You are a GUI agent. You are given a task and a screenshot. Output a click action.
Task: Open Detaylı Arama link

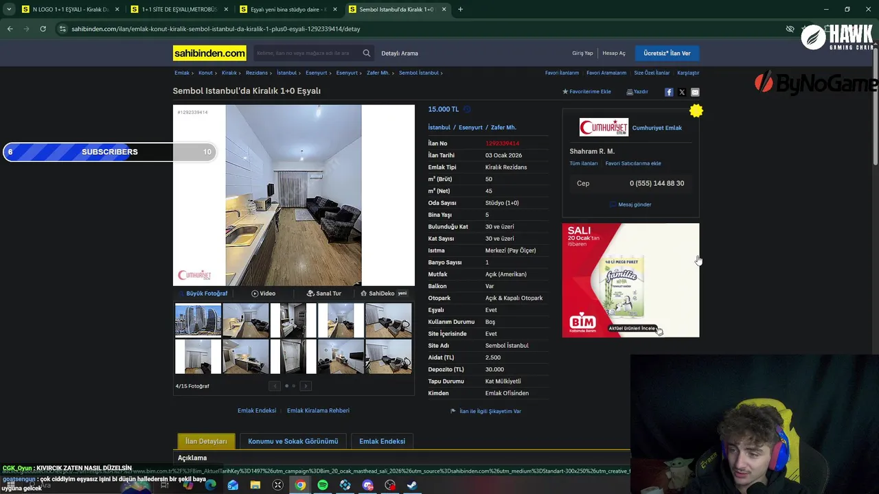[x=400, y=54]
